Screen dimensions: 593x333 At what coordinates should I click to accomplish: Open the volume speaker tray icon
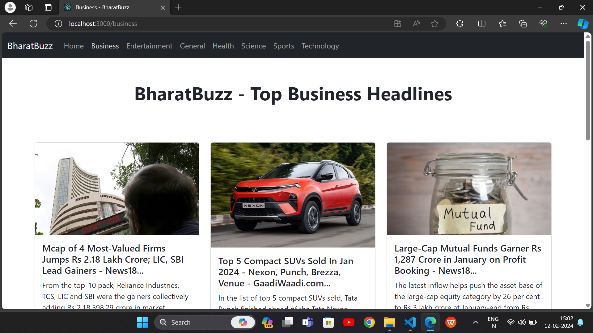522,323
